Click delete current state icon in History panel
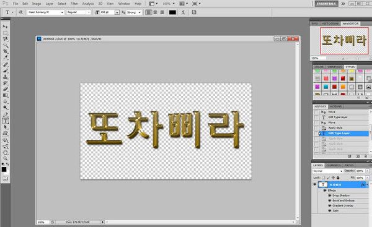Viewport: 372px width, 227px height. tap(365, 156)
